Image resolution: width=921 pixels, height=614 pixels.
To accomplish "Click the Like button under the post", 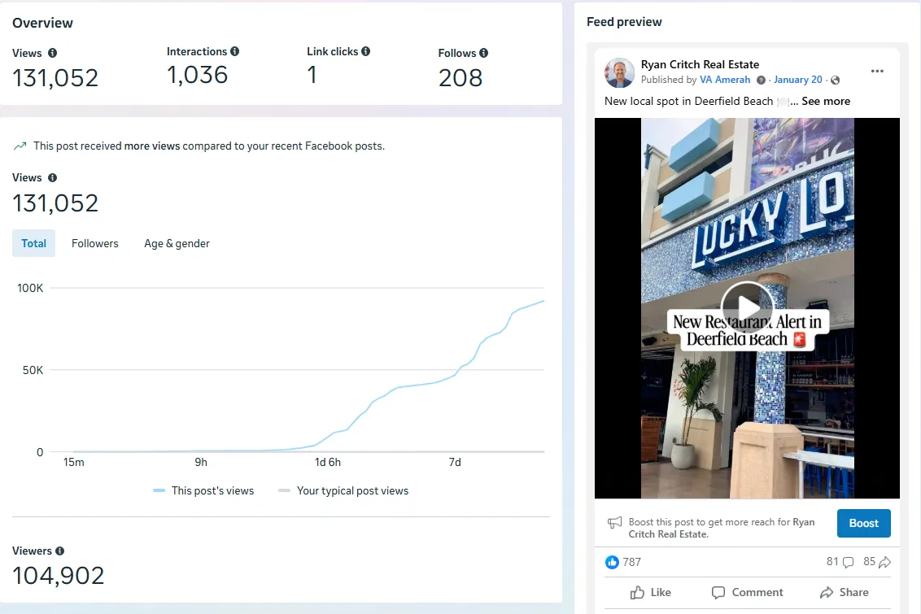I will [651, 592].
